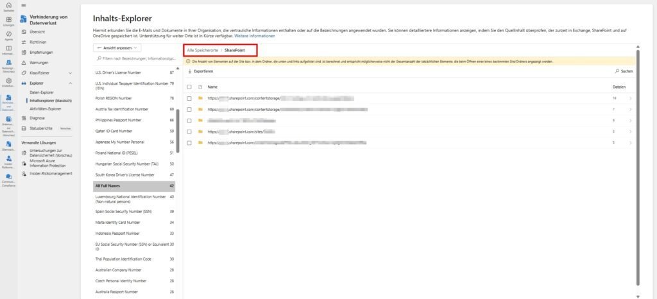This screenshot has height=299, width=657.
Task: Click Alle Speicherorte breadcrumb link
Action: (202, 49)
